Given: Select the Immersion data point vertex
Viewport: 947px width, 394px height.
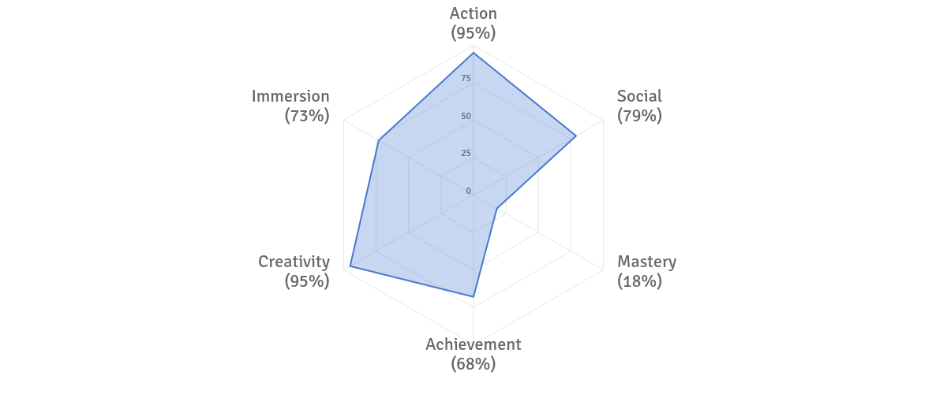Looking at the screenshot, I should click(379, 141).
